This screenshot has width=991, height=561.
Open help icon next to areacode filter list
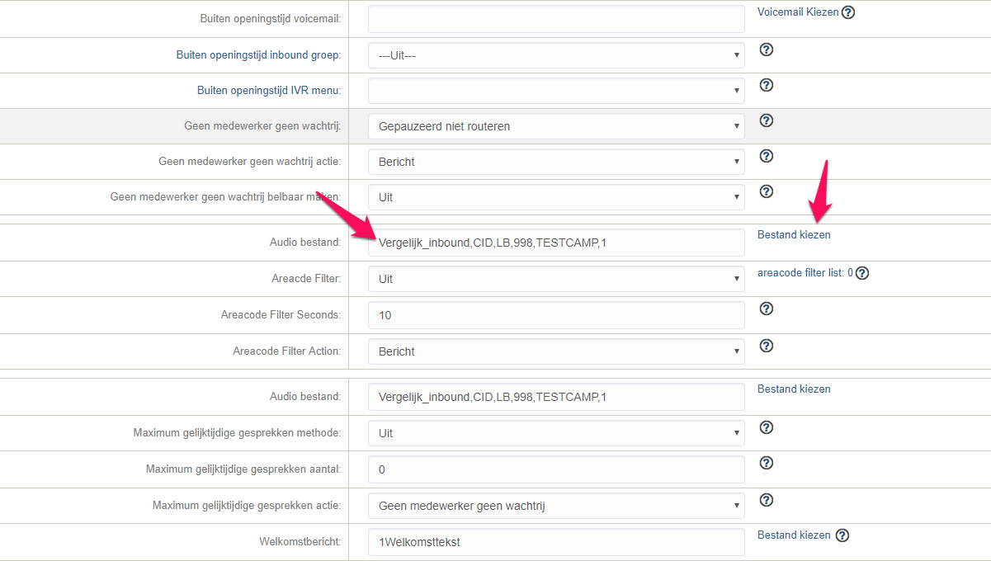tap(862, 273)
